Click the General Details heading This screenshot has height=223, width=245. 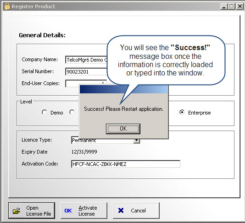[x=42, y=35]
